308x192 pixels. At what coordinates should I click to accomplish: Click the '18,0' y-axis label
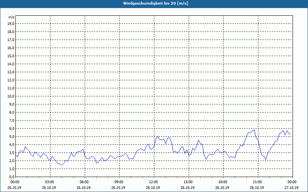pos(11,32)
